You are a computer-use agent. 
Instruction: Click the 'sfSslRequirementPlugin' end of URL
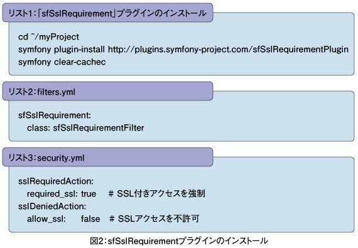click(x=301, y=50)
